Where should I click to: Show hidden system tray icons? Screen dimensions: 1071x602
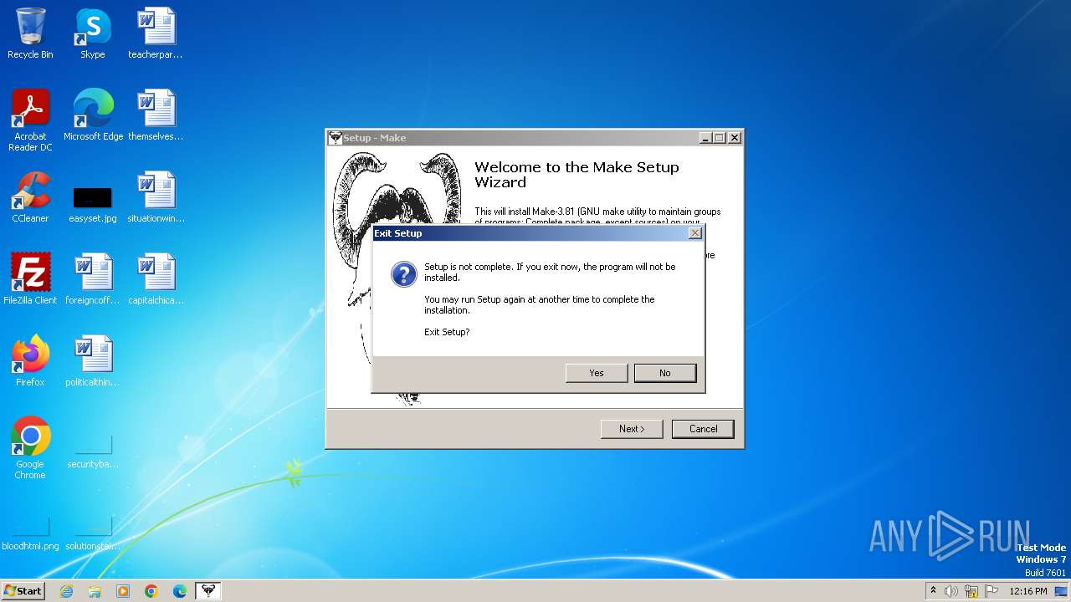click(x=933, y=591)
